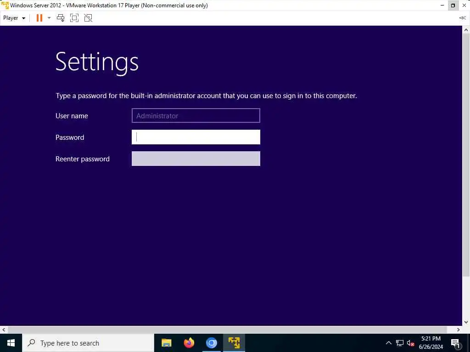Open the clock showing 5:21 PM
470x352 pixels.
tap(431, 343)
